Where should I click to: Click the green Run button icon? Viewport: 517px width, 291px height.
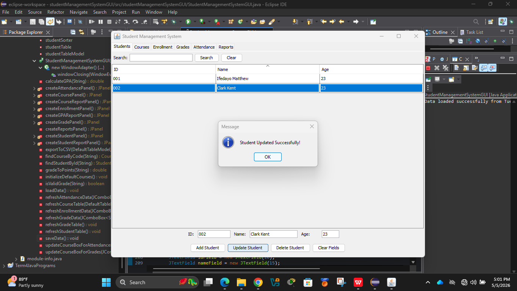point(188,22)
